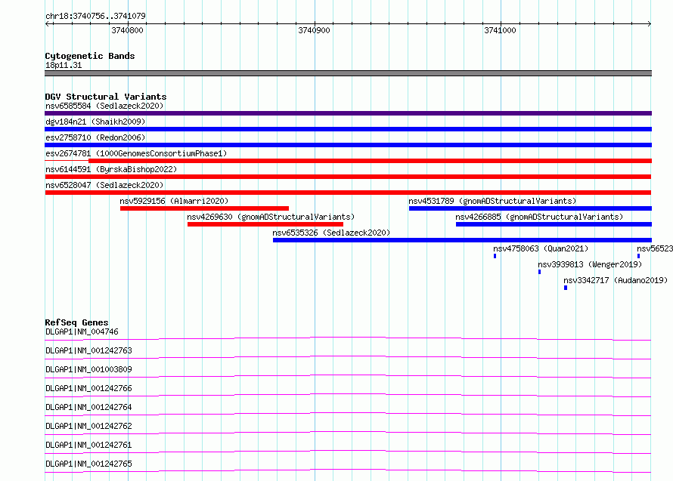Open transcript DLGAP1|NM_001242763
The image size is (673, 481).
click(88, 350)
